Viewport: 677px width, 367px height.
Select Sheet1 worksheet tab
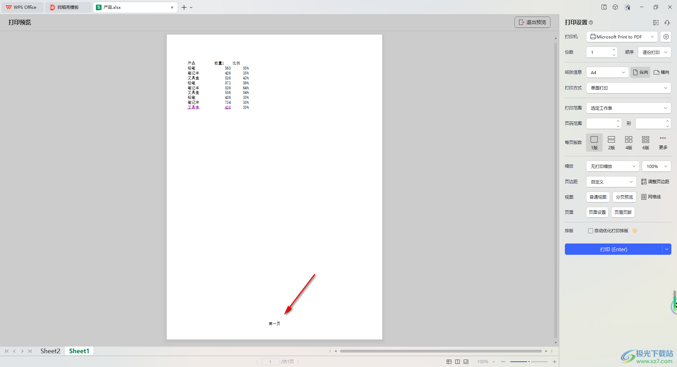pos(79,351)
